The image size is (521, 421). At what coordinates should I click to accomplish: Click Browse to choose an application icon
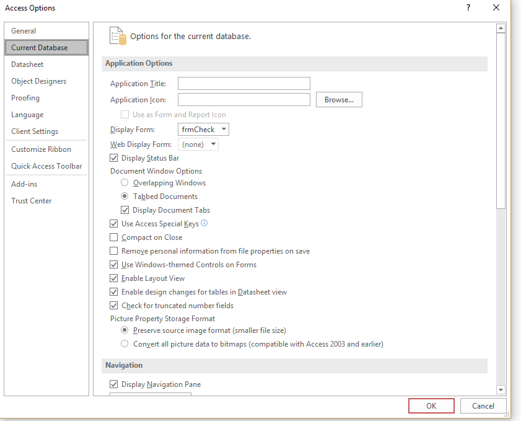tap(339, 99)
